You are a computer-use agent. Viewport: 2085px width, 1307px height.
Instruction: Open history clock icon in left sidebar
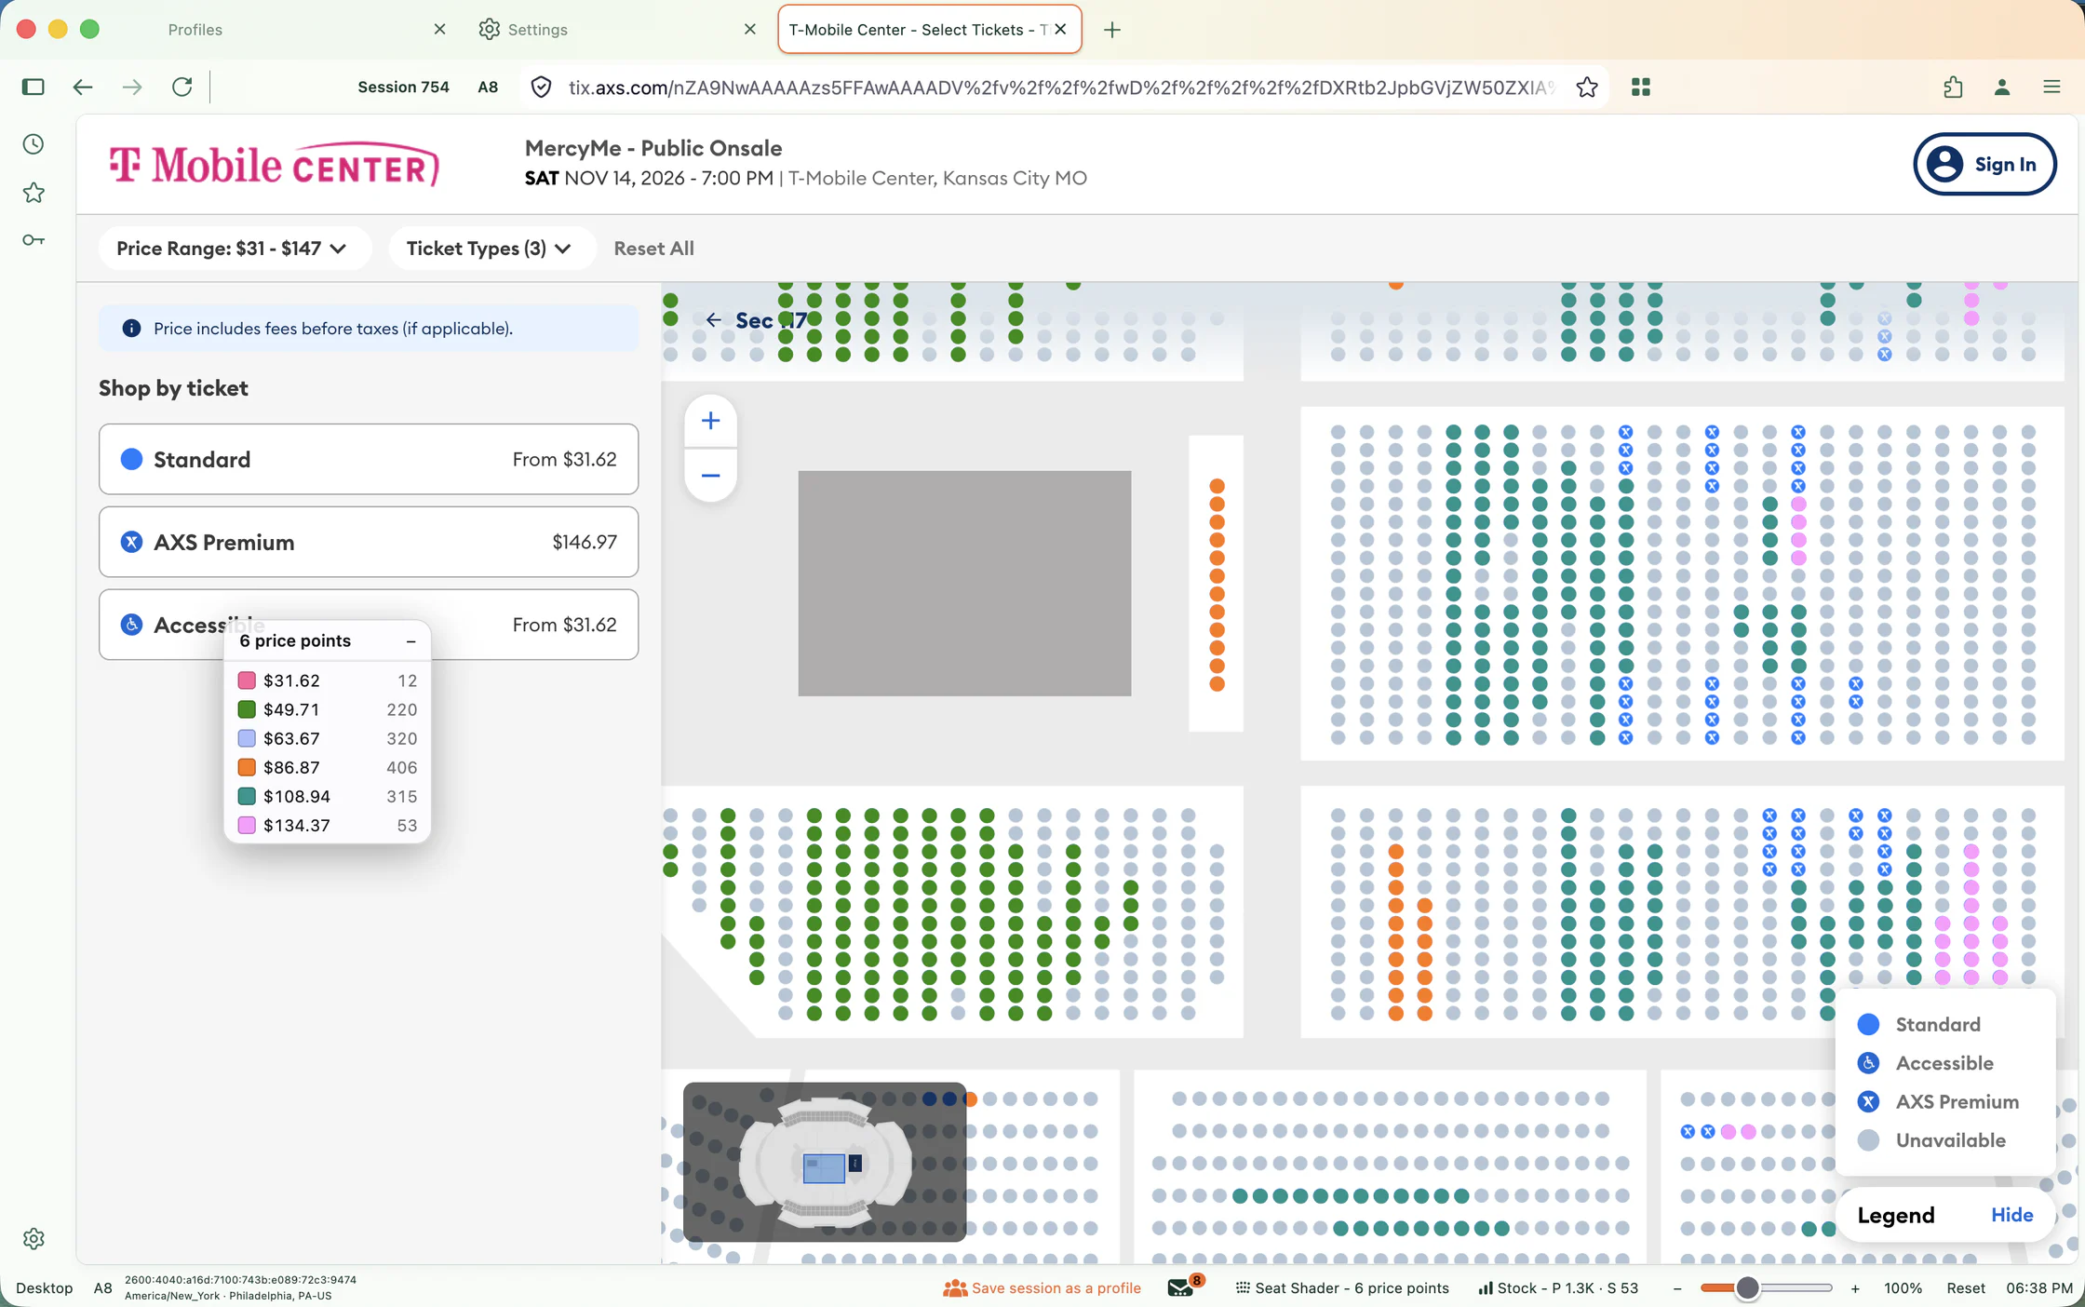(x=34, y=144)
